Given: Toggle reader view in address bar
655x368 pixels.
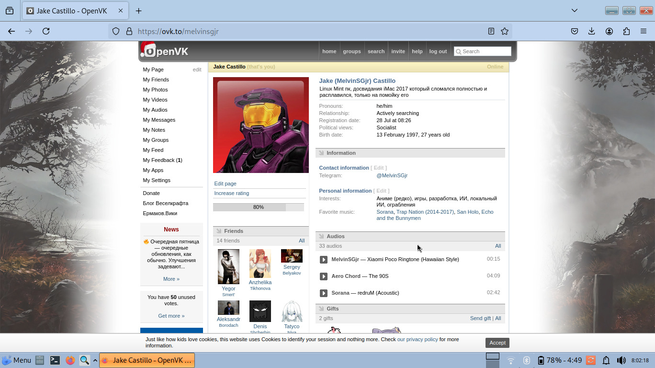Looking at the screenshot, I should click(491, 31).
